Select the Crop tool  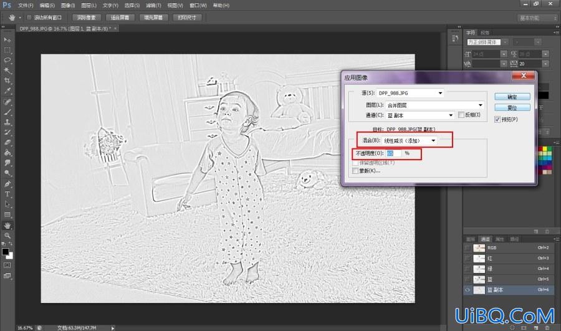click(x=7, y=80)
